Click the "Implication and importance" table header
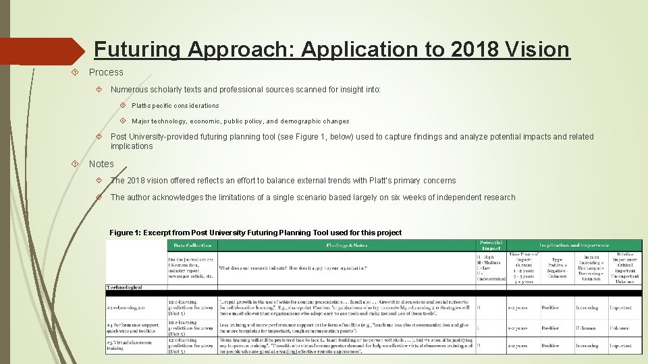 (x=574, y=245)
